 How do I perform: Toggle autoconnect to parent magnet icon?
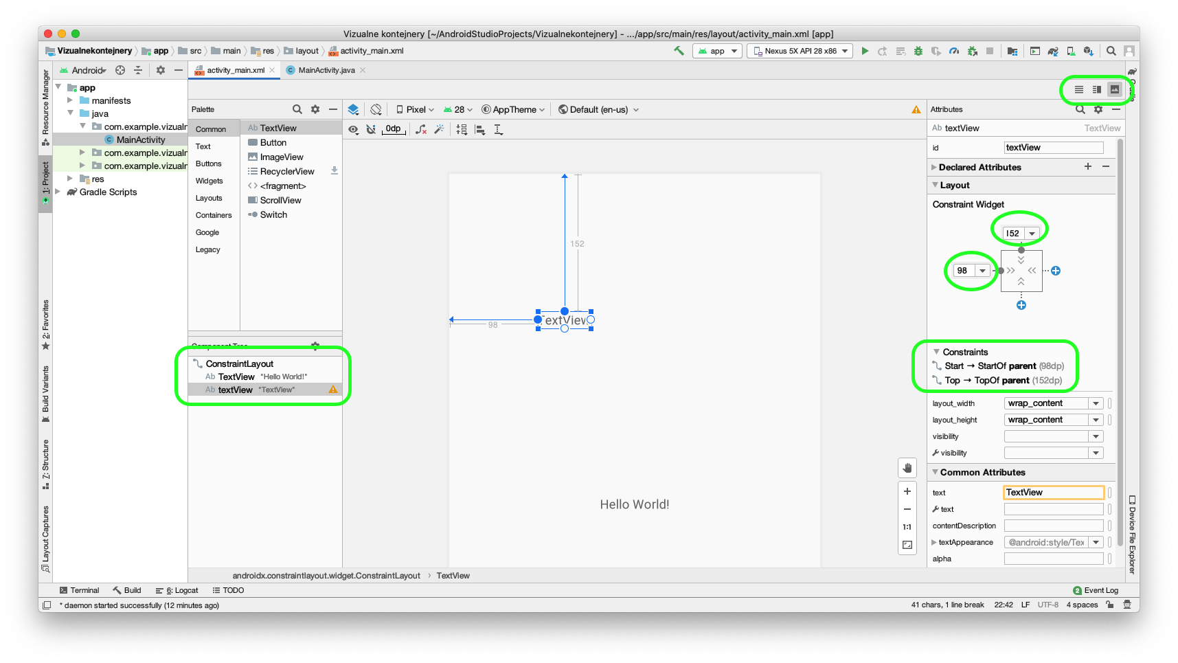click(x=371, y=129)
